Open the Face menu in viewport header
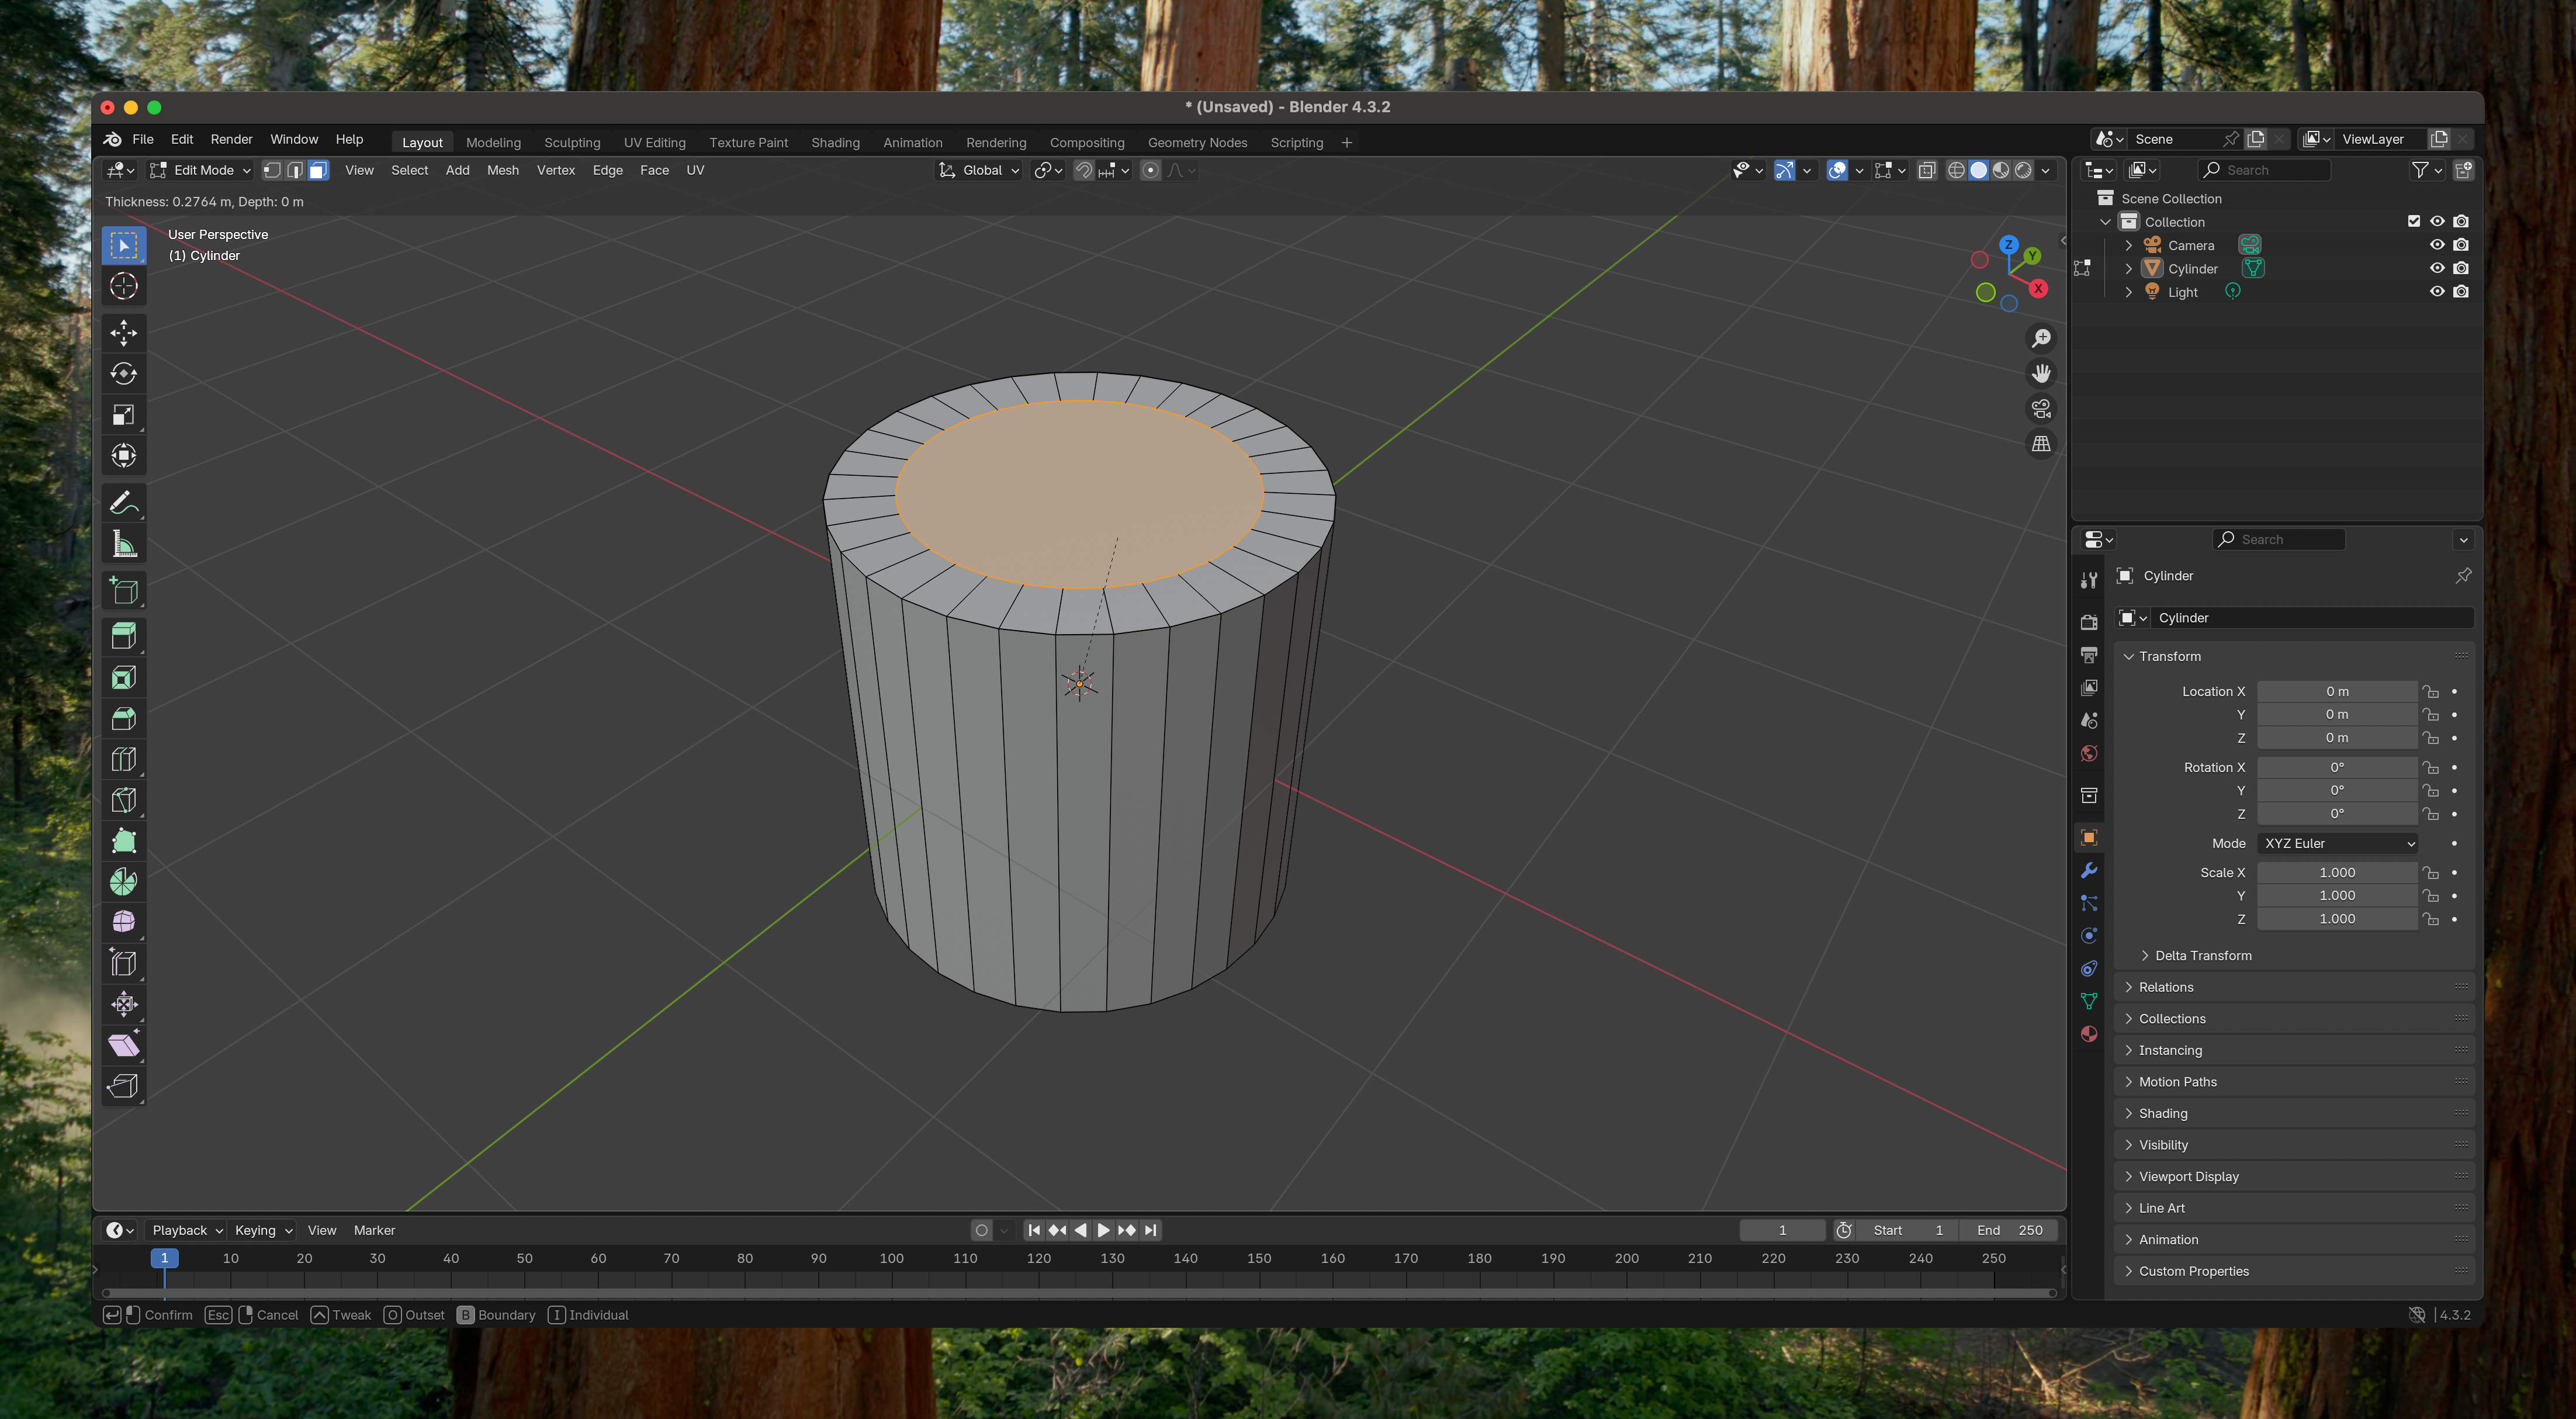 click(x=654, y=170)
